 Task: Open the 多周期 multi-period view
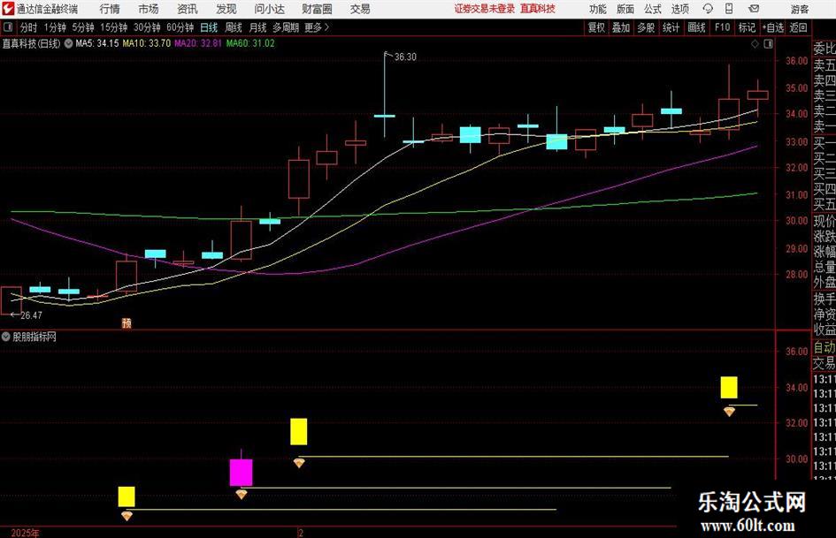pyautogui.click(x=286, y=27)
